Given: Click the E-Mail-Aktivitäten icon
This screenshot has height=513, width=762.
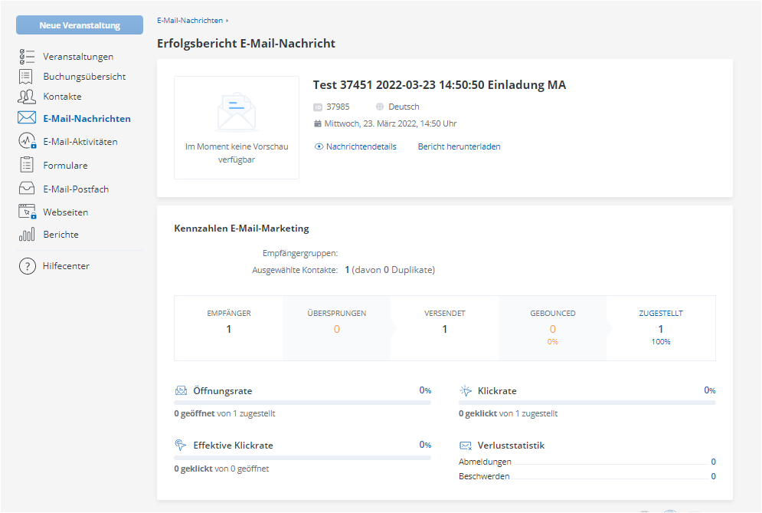Looking at the screenshot, I should (27, 142).
